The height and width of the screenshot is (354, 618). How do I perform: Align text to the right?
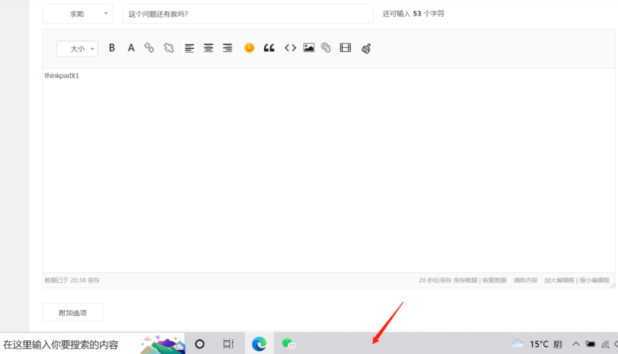coord(228,48)
